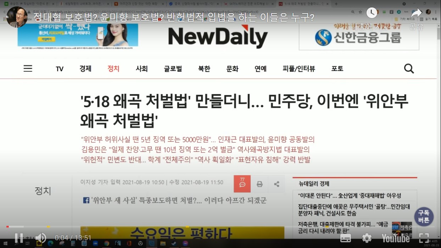The width and height of the screenshot is (441, 248).
Task: Toggle subtitles in the video player
Action: click(x=346, y=238)
